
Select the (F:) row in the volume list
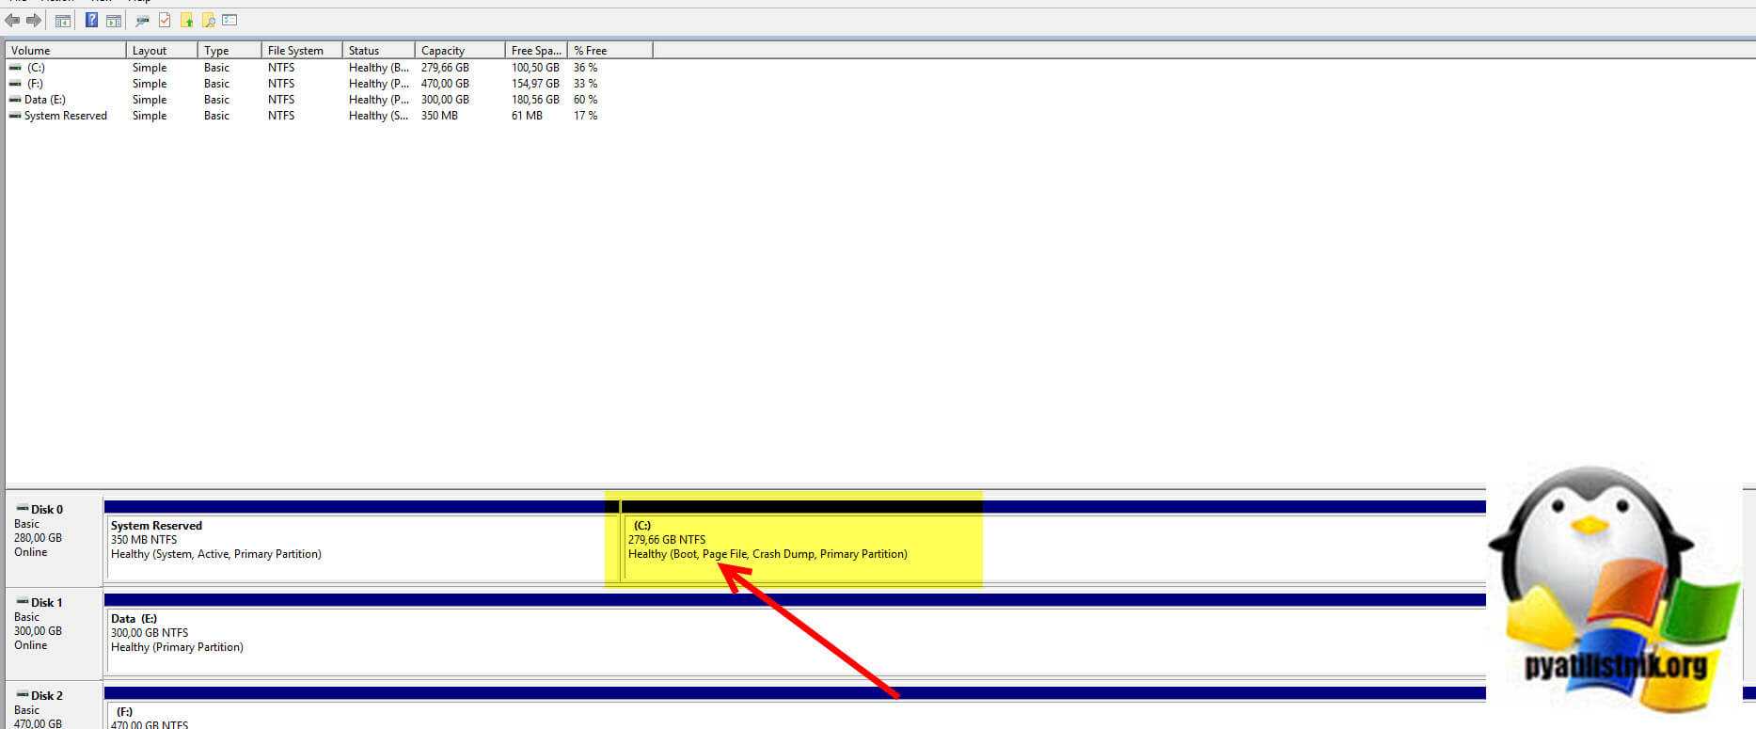(35, 84)
